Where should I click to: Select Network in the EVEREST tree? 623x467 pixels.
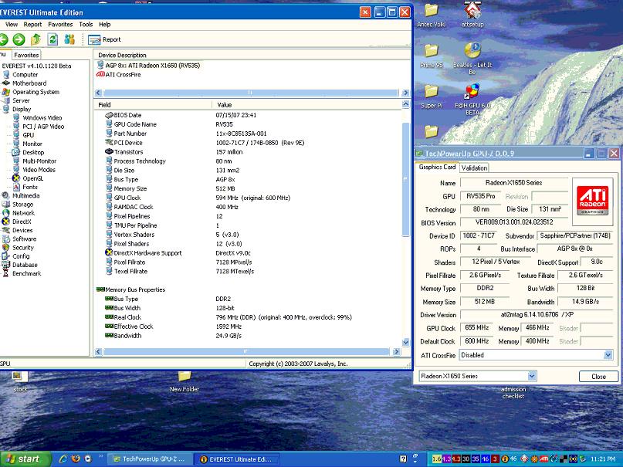(23, 213)
